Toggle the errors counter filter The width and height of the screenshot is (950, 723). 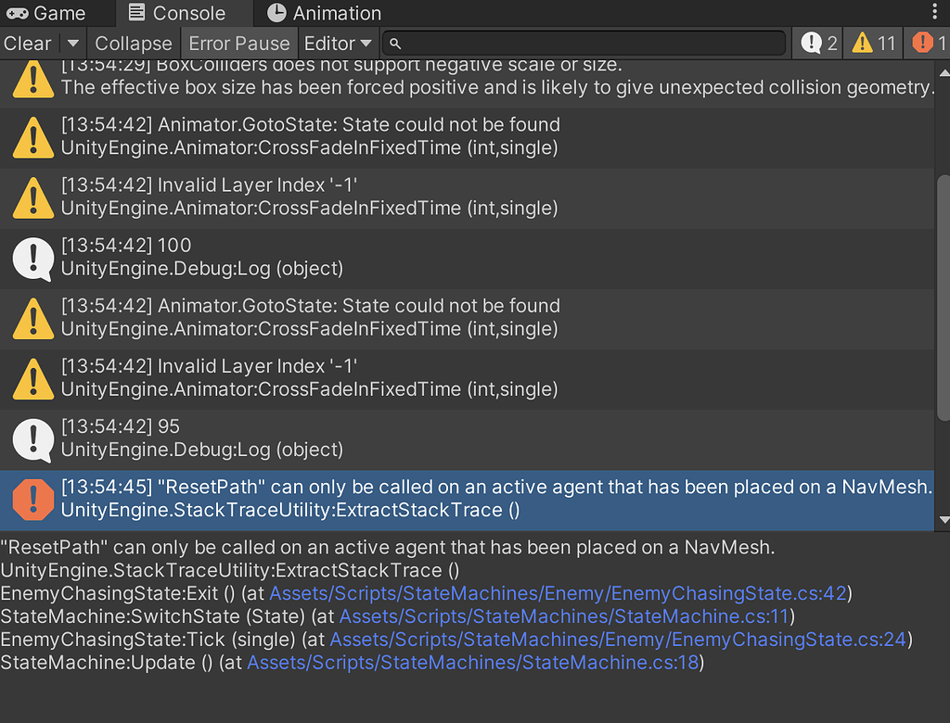(x=929, y=43)
